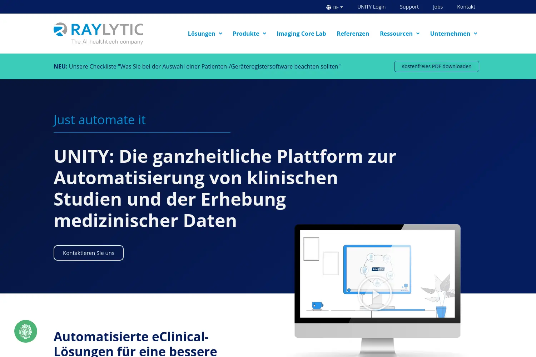Open the Referenzen page
The height and width of the screenshot is (357, 536).
353,34
